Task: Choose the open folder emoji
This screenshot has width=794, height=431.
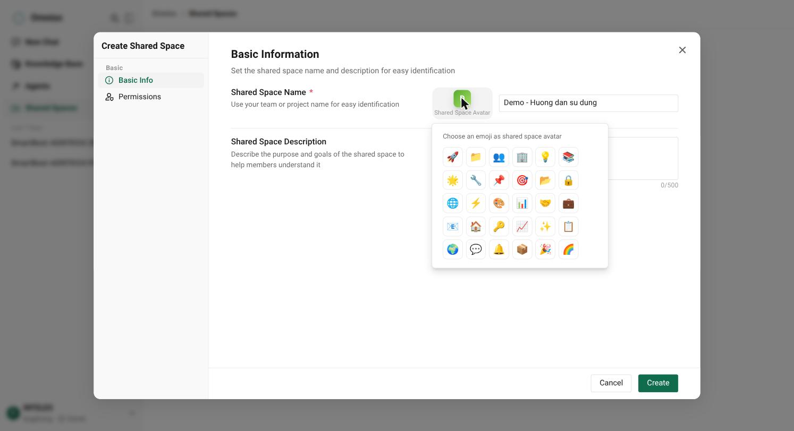Action: coord(545,180)
